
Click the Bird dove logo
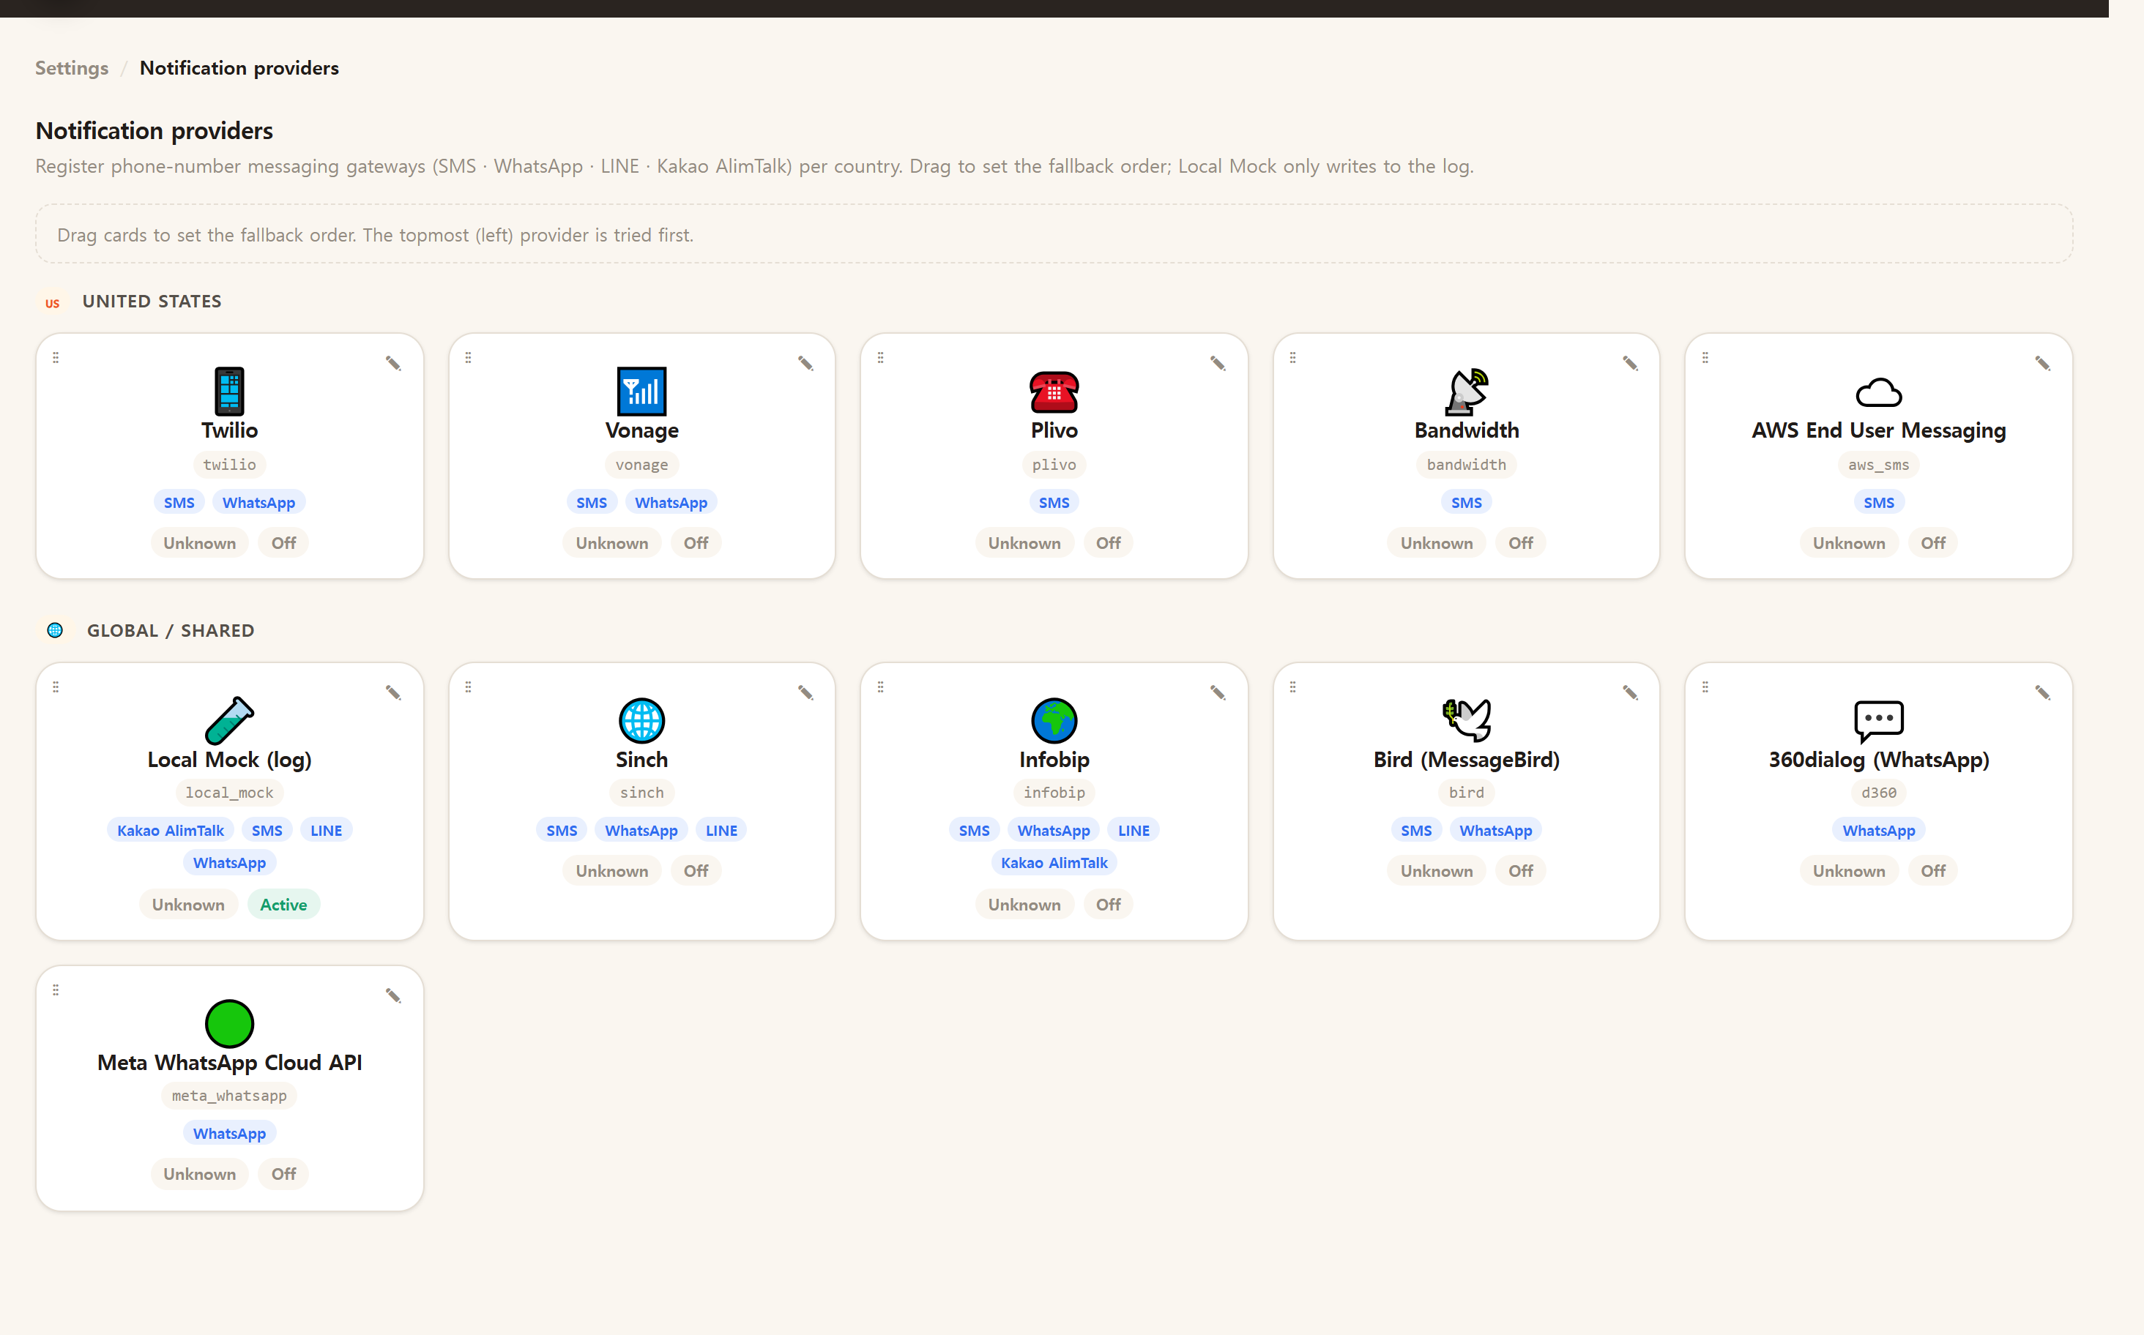1467,719
